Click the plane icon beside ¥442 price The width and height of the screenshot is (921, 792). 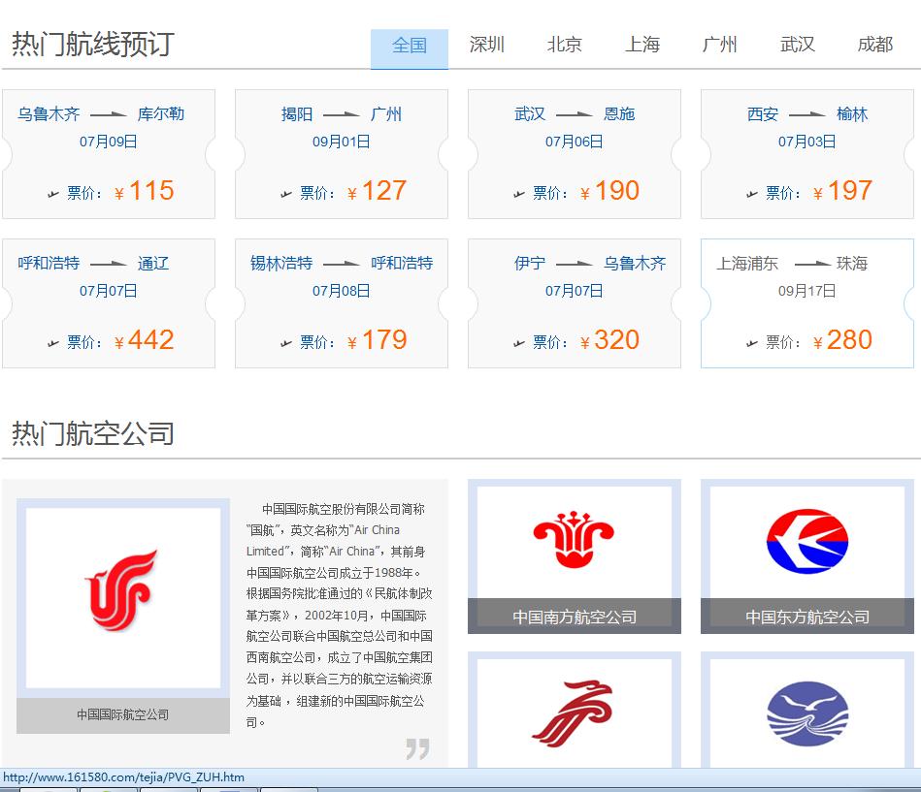53,343
